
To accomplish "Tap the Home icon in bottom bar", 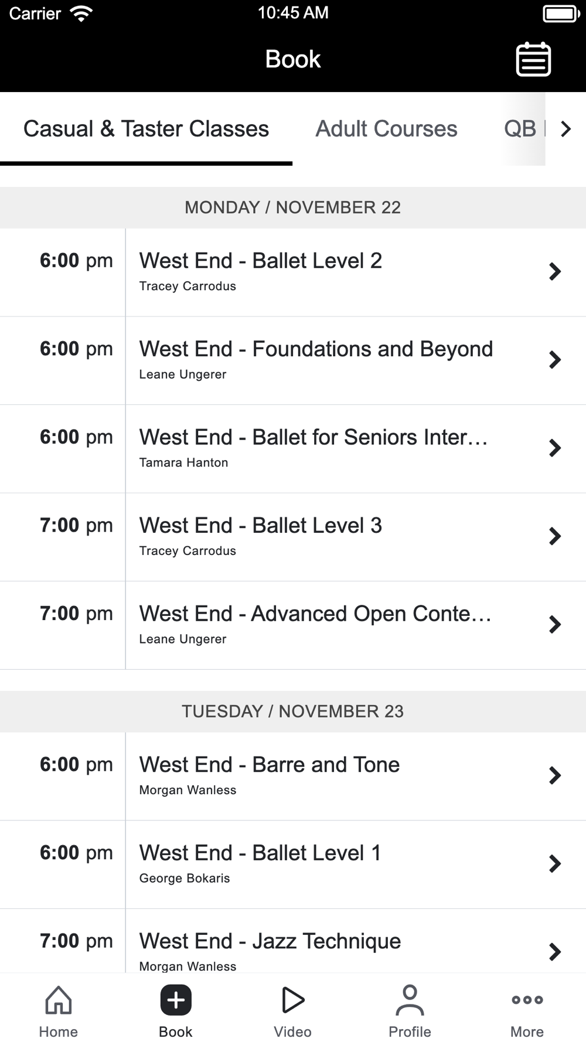I will [59, 1000].
